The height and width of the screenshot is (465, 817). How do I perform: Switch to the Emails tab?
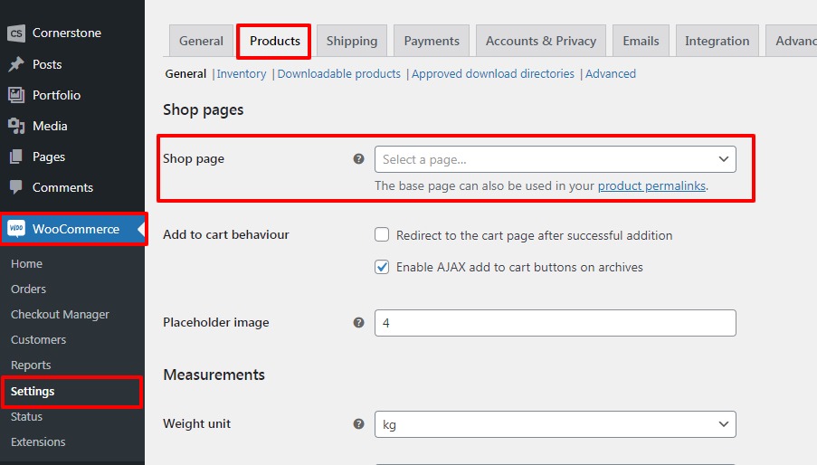641,41
